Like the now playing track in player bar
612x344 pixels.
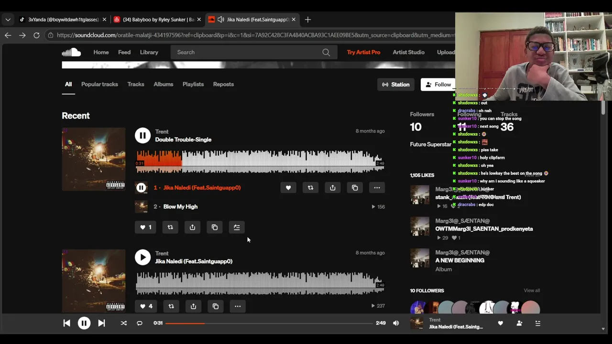click(x=501, y=323)
